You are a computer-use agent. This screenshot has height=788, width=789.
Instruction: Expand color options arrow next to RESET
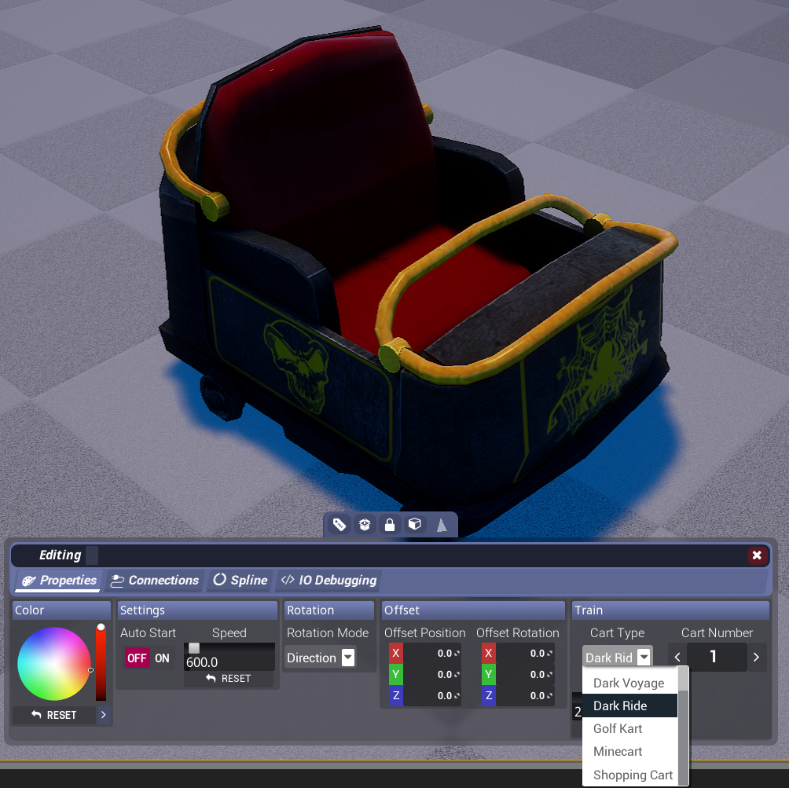point(104,715)
